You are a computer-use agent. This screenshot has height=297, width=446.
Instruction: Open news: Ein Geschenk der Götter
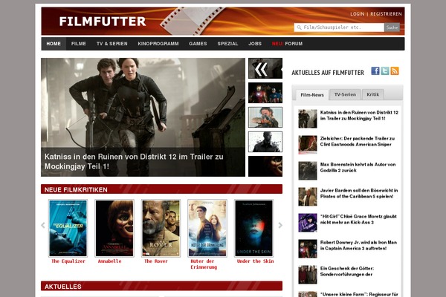point(347,272)
